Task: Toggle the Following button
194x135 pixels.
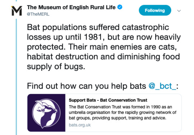Action: click(x=155, y=10)
